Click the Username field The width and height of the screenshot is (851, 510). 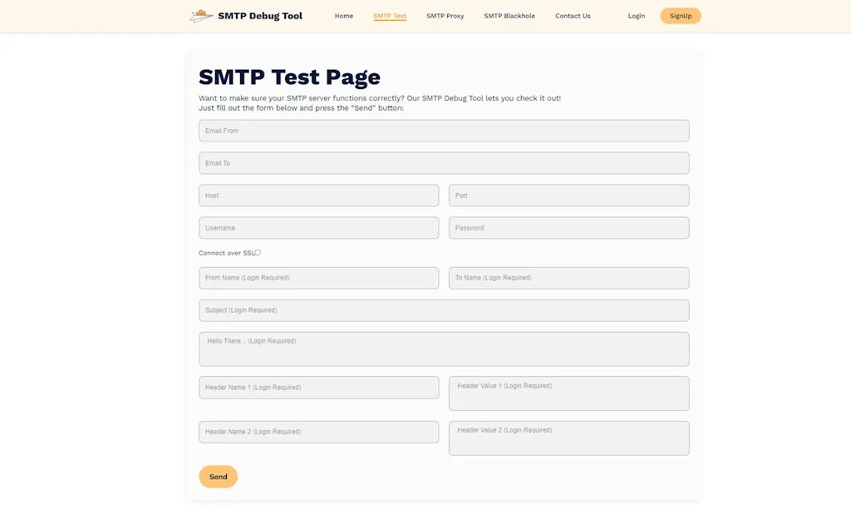click(x=318, y=227)
